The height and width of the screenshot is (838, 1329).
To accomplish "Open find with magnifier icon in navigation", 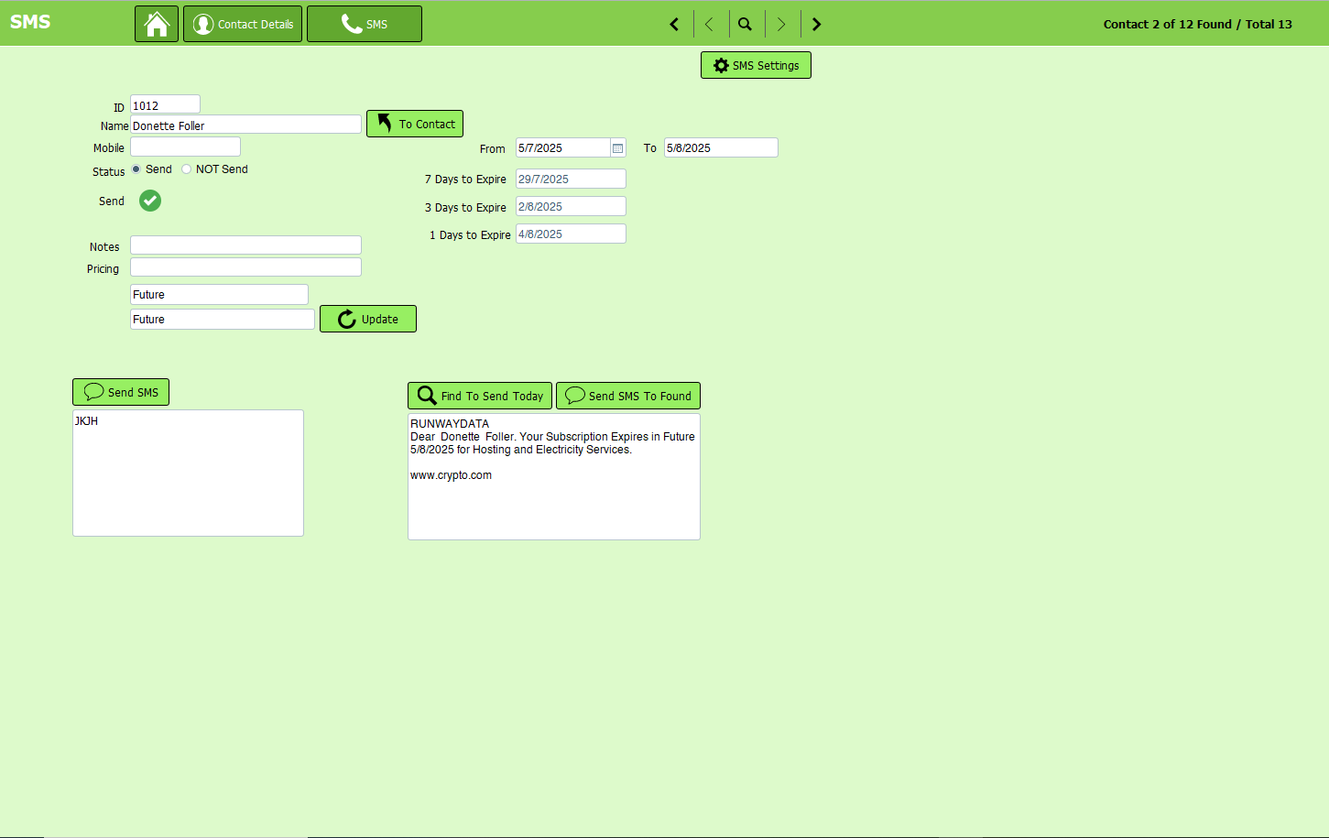I will 746,24.
